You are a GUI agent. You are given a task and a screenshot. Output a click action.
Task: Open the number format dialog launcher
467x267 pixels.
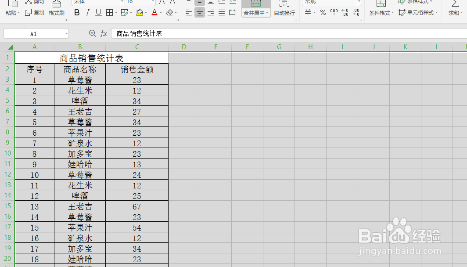click(x=361, y=20)
